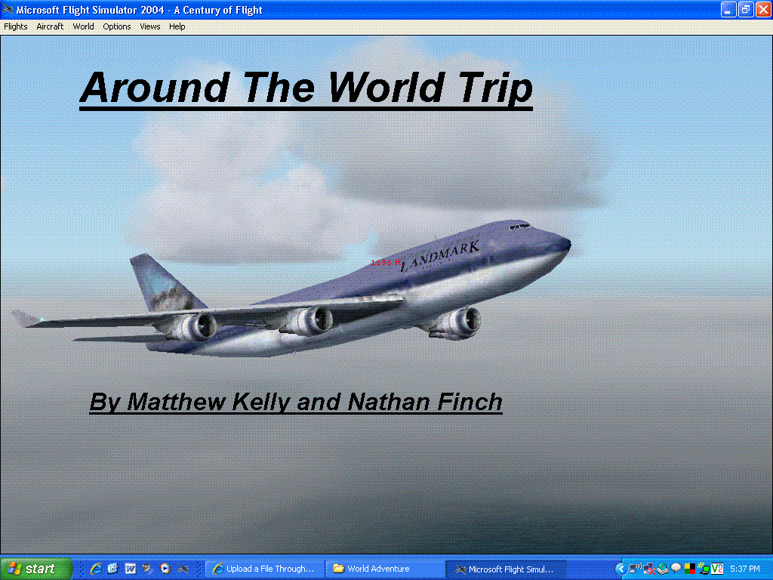Launch Windows Media Player from Quick Launch
Image resolution: width=773 pixels, height=580 pixels.
coord(165,569)
